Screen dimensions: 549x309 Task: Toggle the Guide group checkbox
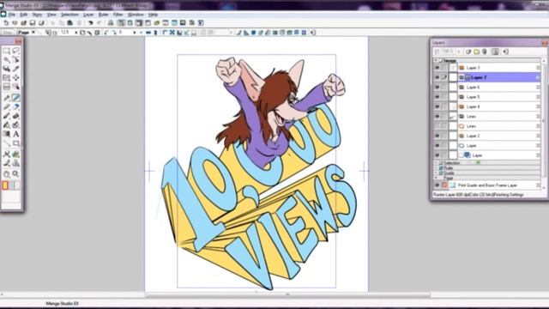tap(441, 173)
